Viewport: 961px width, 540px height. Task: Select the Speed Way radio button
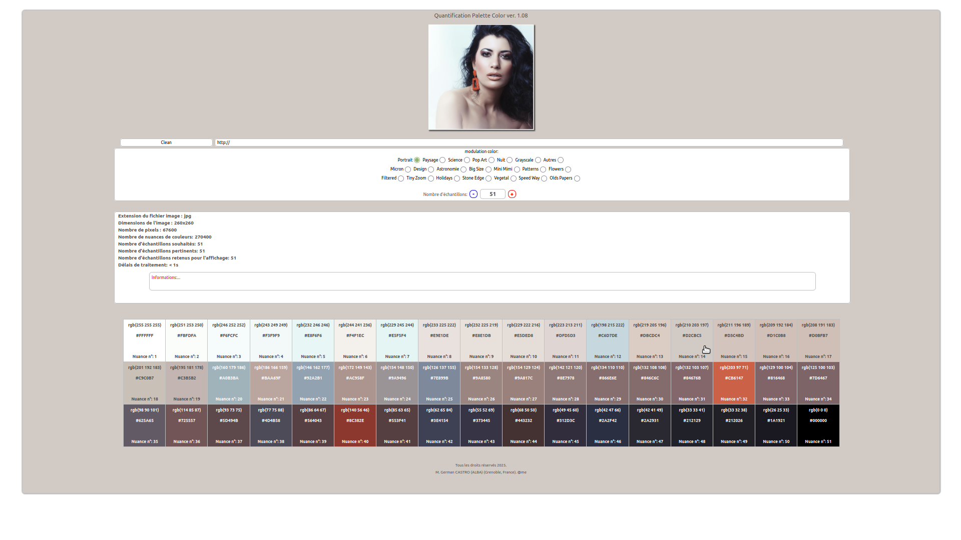point(544,178)
